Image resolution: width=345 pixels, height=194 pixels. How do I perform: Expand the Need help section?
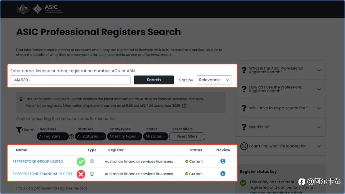click(281, 127)
